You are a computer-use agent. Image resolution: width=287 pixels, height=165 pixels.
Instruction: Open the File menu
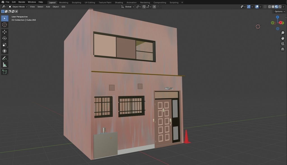click(8, 2)
